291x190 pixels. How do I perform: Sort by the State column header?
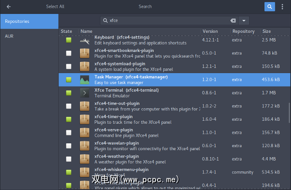pos(66,31)
